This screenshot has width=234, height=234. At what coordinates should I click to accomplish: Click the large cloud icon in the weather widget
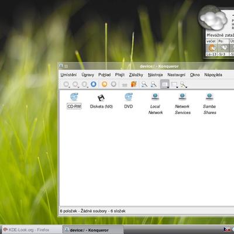(213, 18)
